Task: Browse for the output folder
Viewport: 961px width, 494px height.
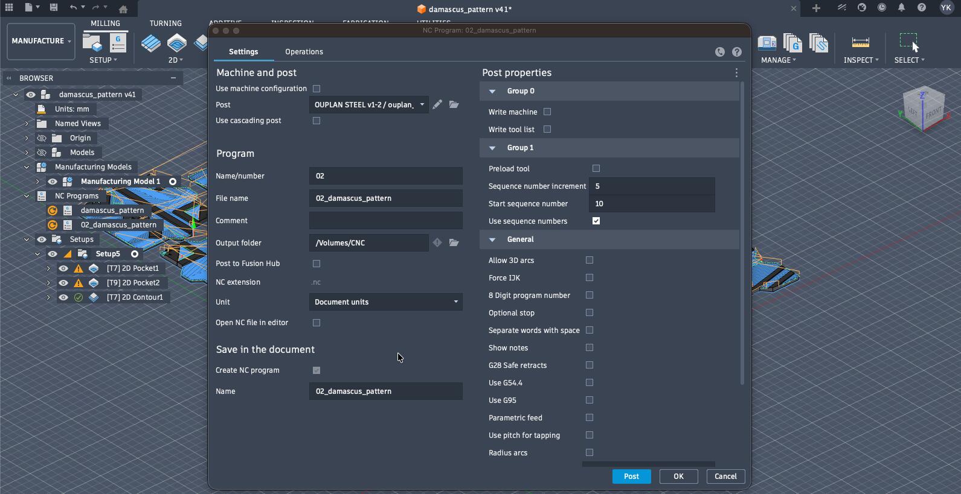Action: (454, 242)
